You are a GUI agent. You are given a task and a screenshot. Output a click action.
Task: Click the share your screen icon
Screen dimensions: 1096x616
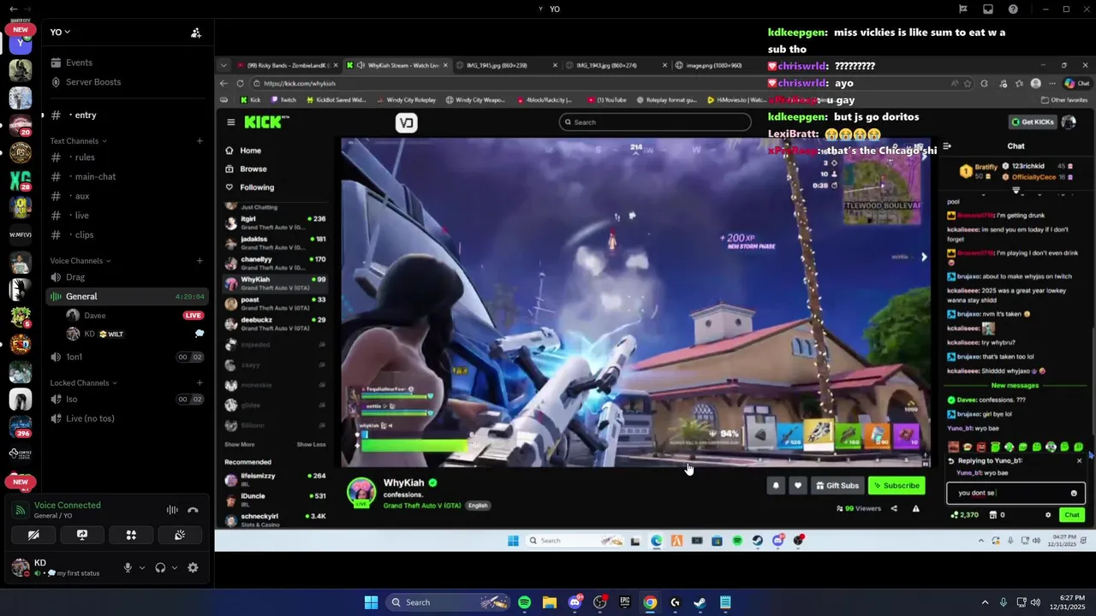(x=82, y=536)
